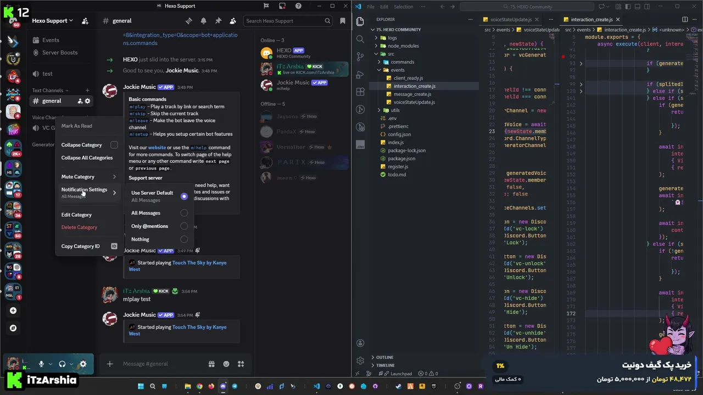
Task: Expand node_modules folder in Explorer
Action: [x=376, y=46]
